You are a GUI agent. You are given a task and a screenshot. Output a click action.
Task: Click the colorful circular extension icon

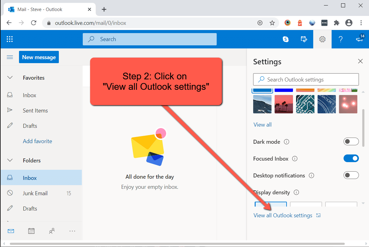(x=287, y=23)
